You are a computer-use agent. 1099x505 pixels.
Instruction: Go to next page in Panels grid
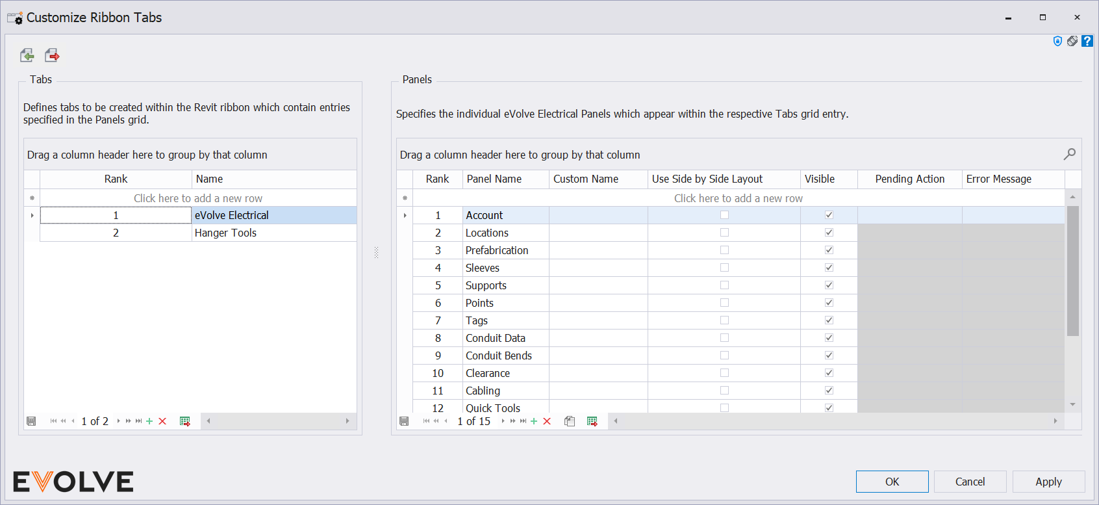pyautogui.click(x=513, y=421)
